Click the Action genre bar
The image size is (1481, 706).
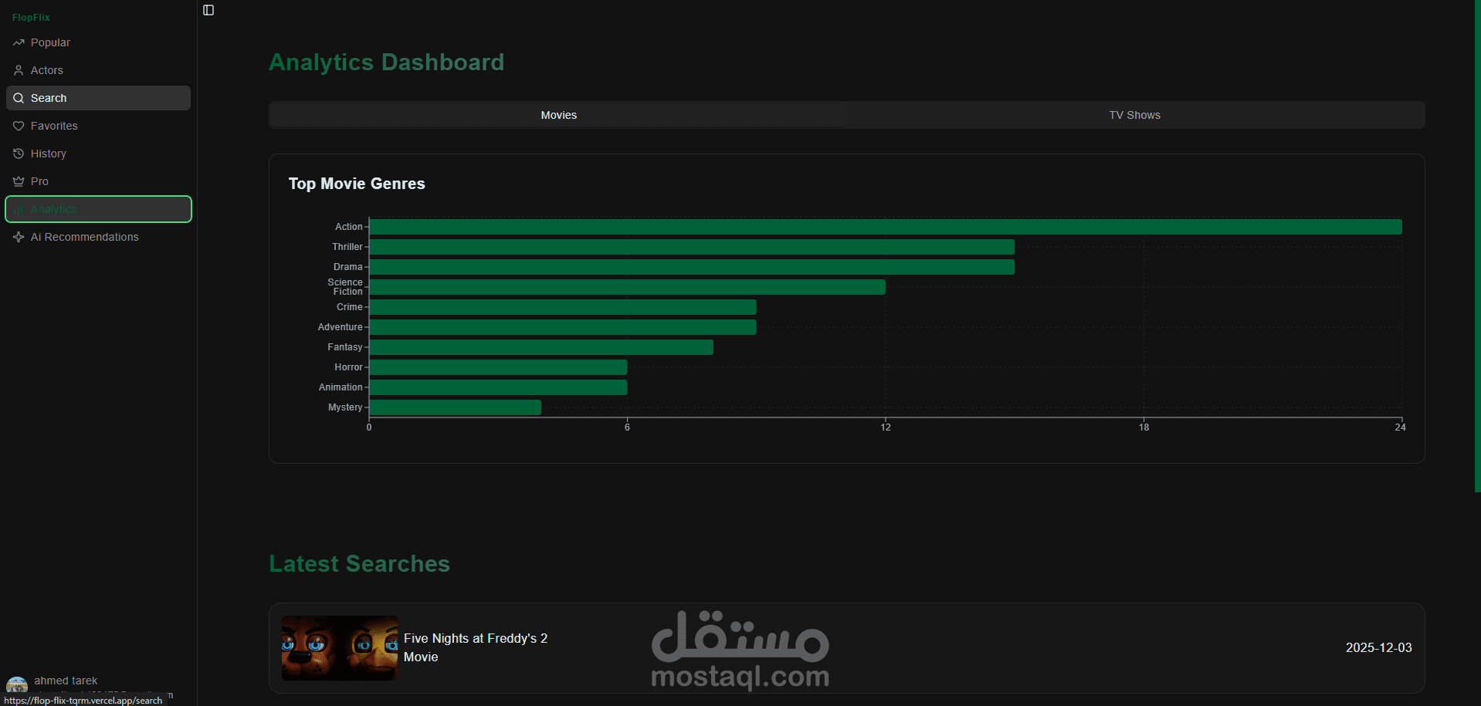click(x=886, y=227)
